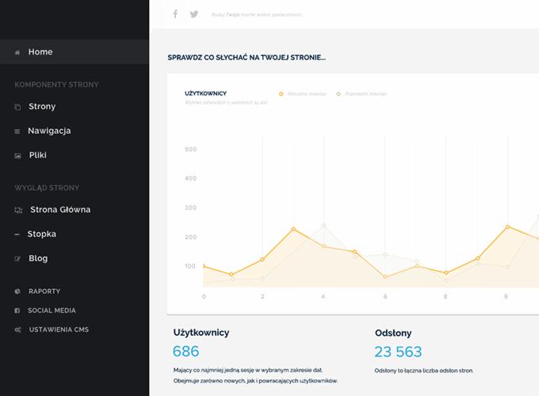
Task: Go to the Raporty section
Action: [x=44, y=291]
